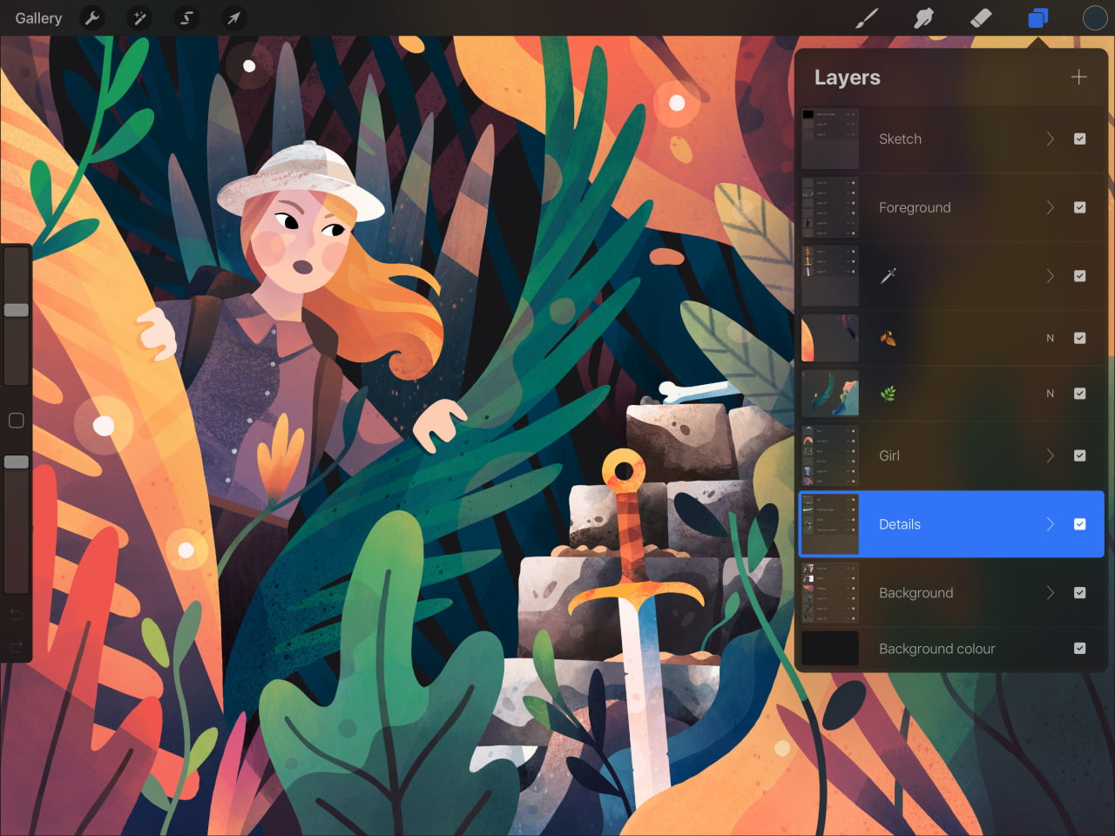The image size is (1115, 836).
Task: Hide the Sketch layer
Action: pos(1080,138)
